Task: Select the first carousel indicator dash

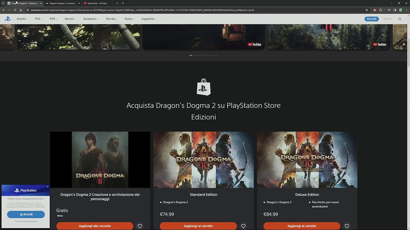Action: point(191,55)
